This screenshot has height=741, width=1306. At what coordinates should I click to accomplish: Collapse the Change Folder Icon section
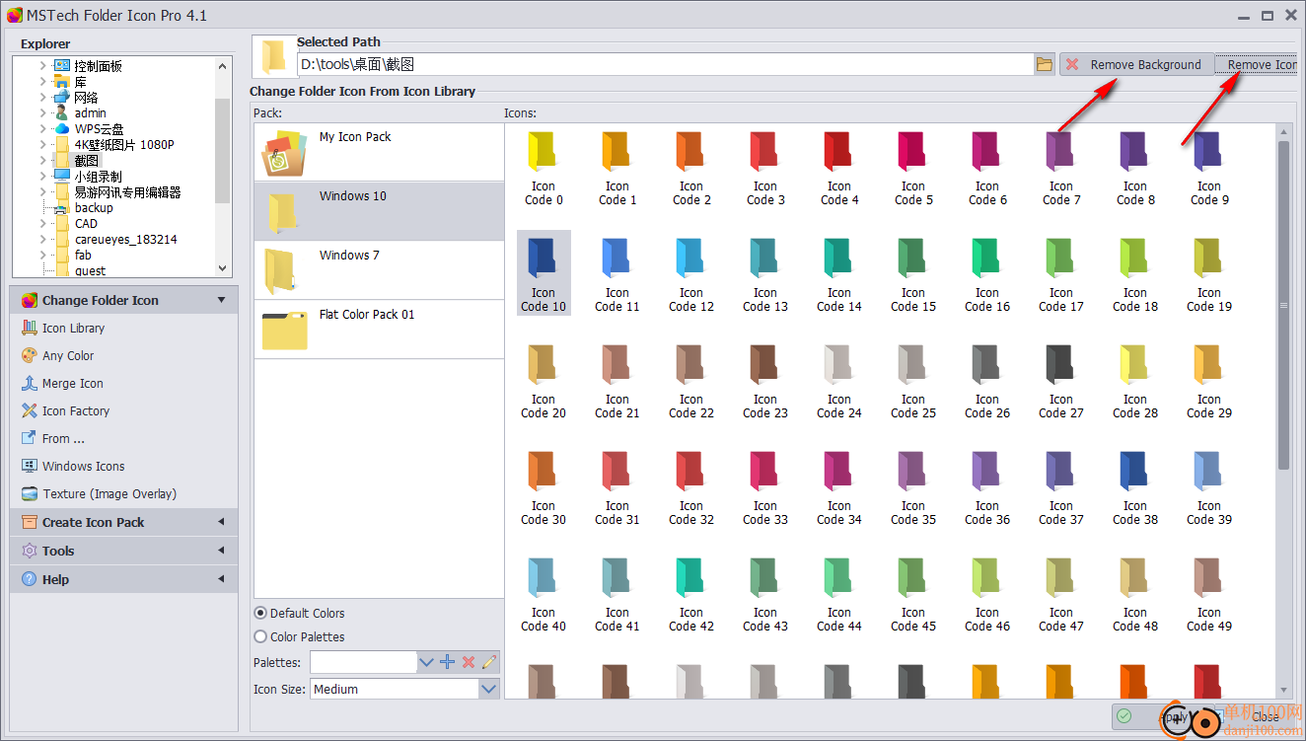click(x=221, y=300)
